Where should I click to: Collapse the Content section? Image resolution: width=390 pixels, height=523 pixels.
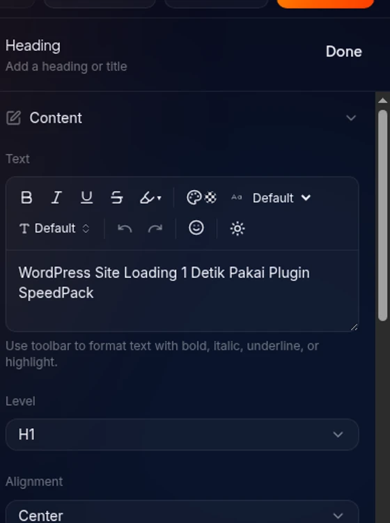coord(351,118)
